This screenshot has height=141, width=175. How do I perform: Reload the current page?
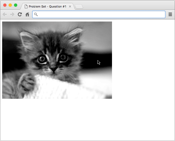click(x=20, y=15)
